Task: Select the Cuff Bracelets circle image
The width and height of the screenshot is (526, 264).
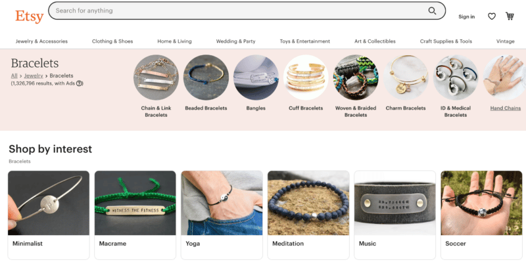Action: click(306, 77)
